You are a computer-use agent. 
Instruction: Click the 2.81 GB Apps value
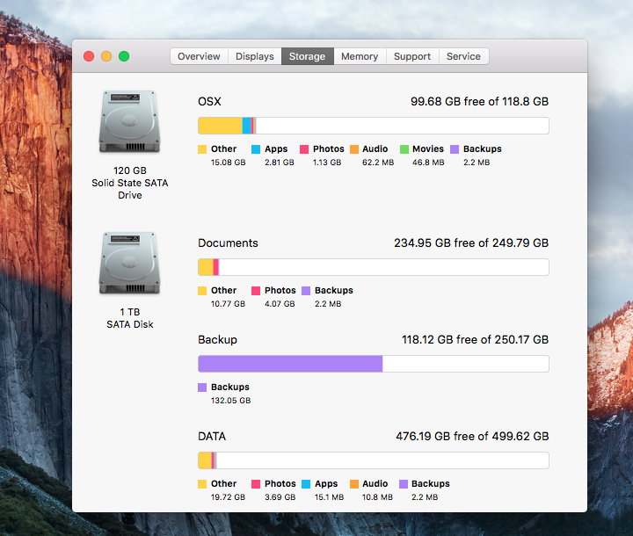tap(280, 163)
